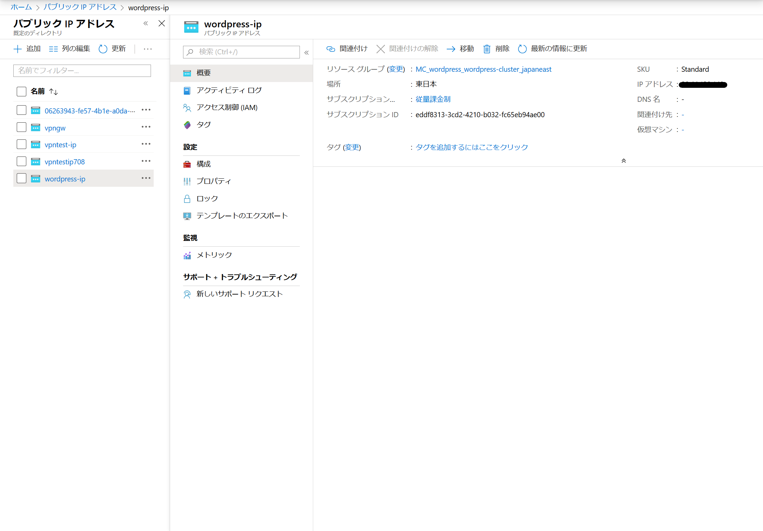Collapse the パブリック IP アドレス list panel
Screen dimensions: 763x531
point(146,23)
